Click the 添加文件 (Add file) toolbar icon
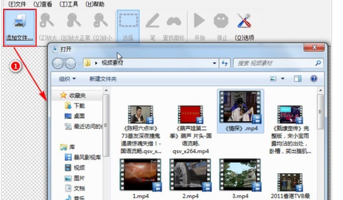This screenshot has height=200, width=343. (20, 27)
